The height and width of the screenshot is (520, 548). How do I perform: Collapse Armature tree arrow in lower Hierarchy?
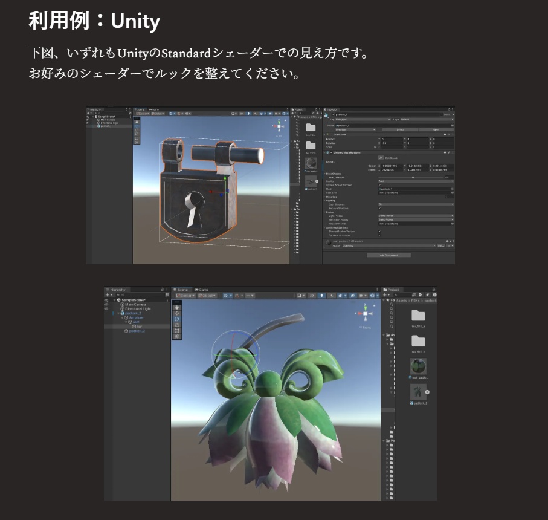click(122, 317)
